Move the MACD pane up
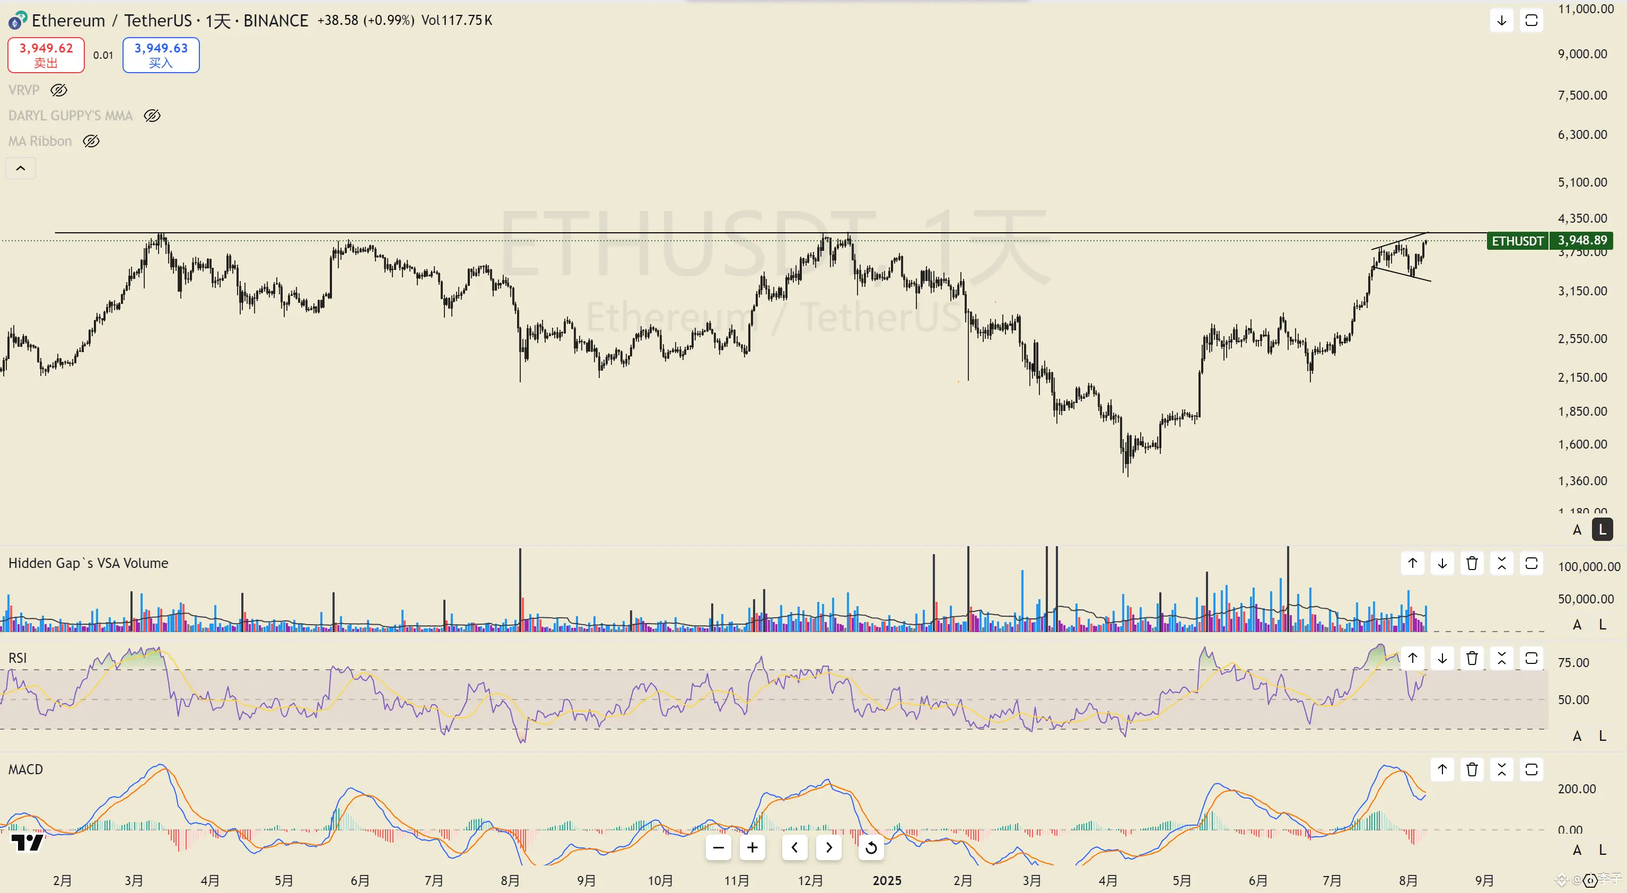The image size is (1627, 893). (x=1442, y=769)
